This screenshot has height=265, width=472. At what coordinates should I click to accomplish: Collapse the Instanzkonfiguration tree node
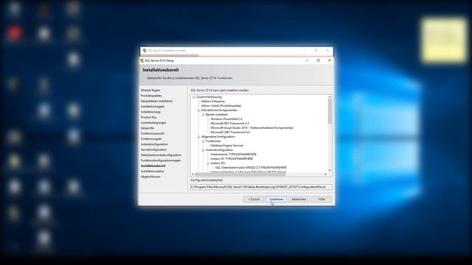coord(204,150)
